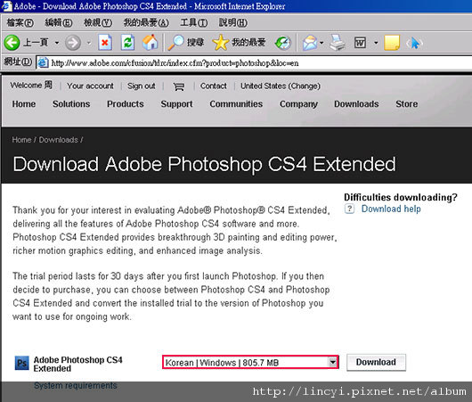Open the Download help link
472x402 pixels.
click(x=391, y=209)
